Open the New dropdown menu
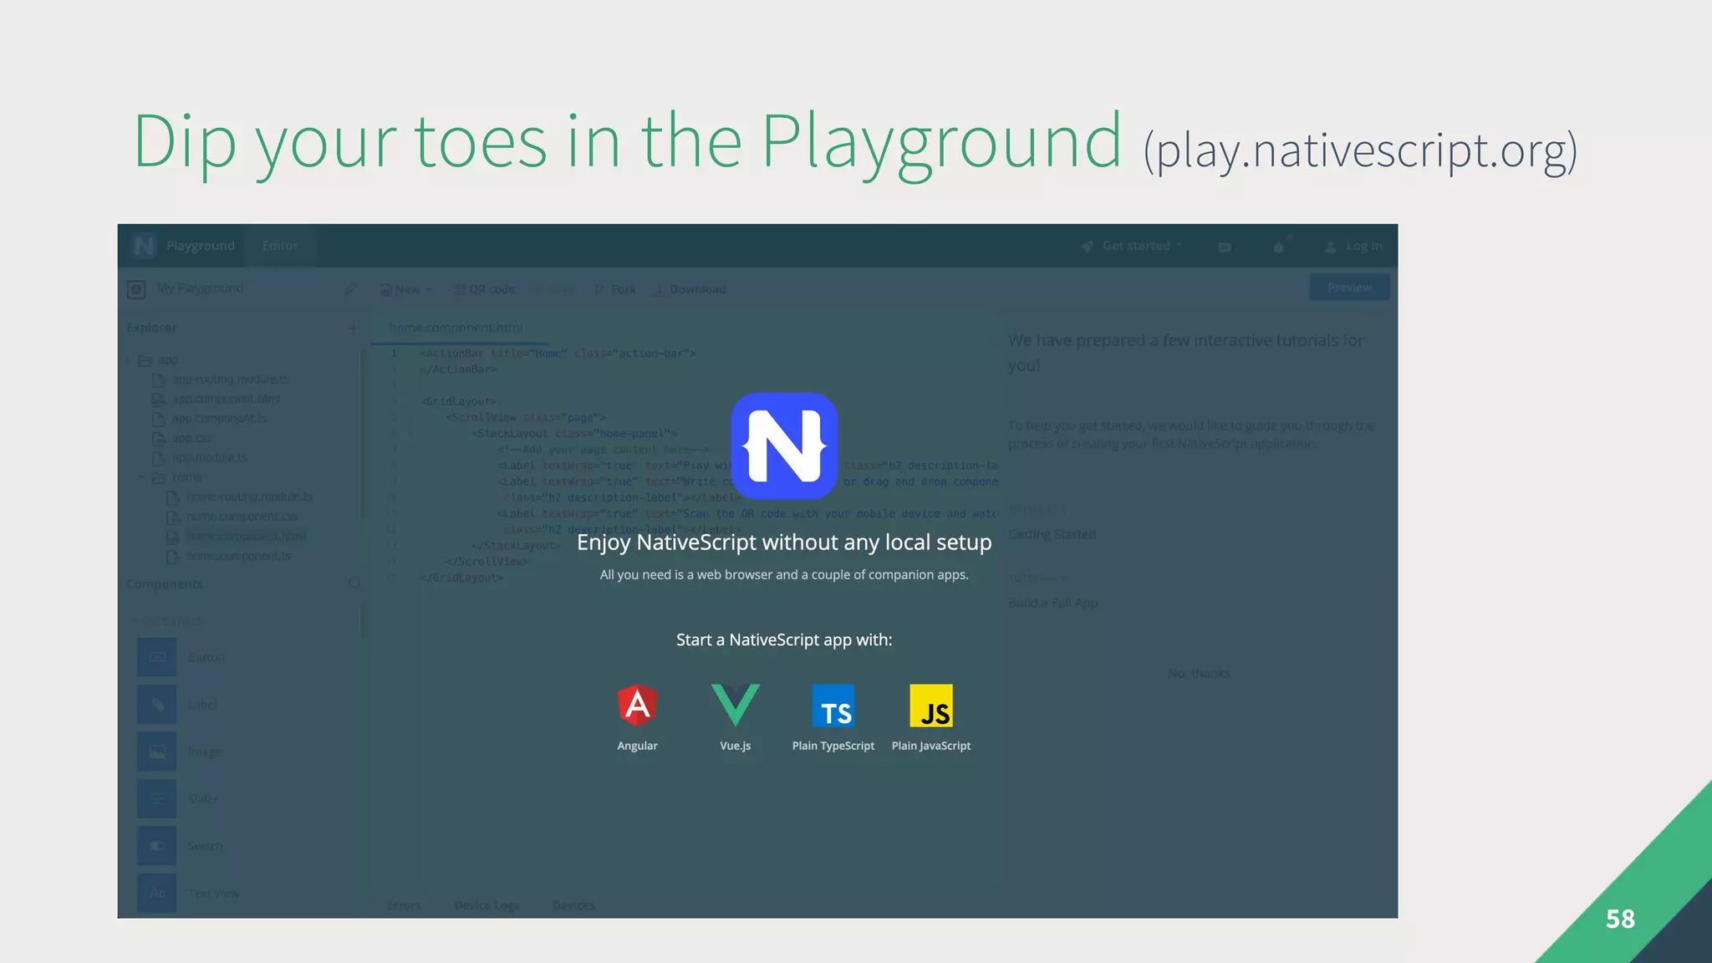1712x963 pixels. click(x=407, y=289)
